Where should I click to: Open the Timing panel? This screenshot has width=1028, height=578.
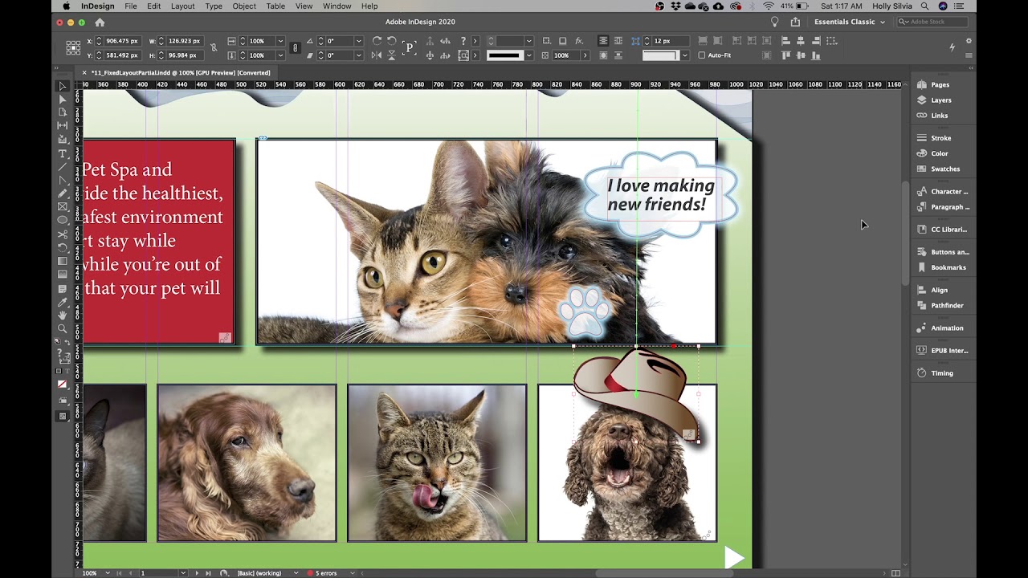pos(941,372)
